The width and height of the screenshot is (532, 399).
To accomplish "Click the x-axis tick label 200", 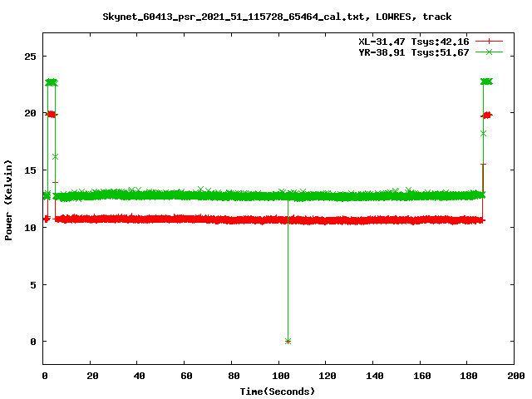I will click(x=516, y=376).
